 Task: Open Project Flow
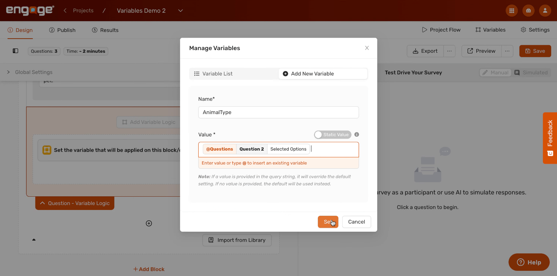(x=441, y=30)
